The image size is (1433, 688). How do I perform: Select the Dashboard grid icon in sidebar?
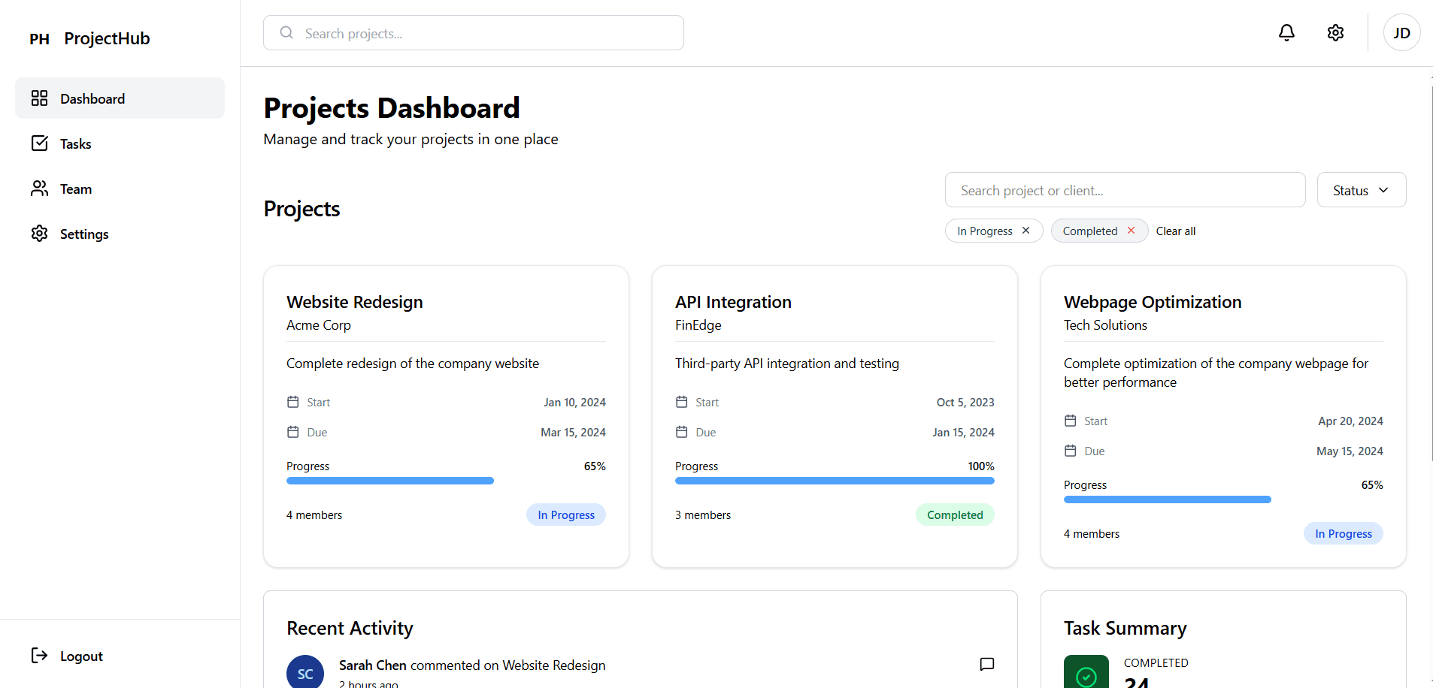tap(40, 98)
